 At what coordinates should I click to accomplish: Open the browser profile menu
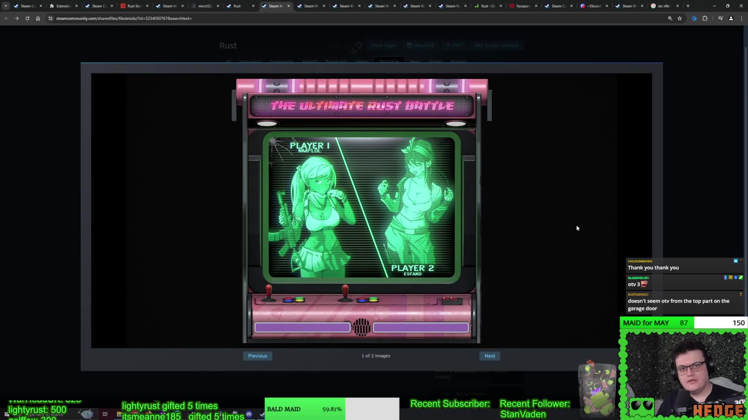(731, 18)
